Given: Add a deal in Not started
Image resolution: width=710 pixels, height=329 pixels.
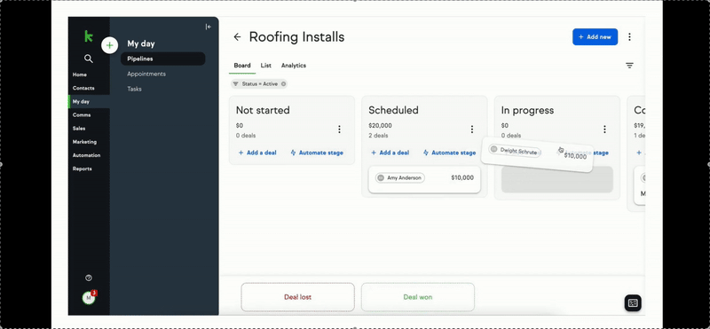Looking at the screenshot, I should [257, 153].
